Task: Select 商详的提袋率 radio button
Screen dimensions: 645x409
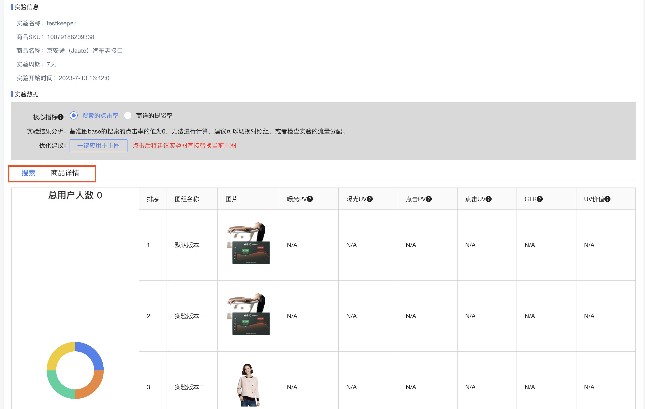Action: click(128, 115)
